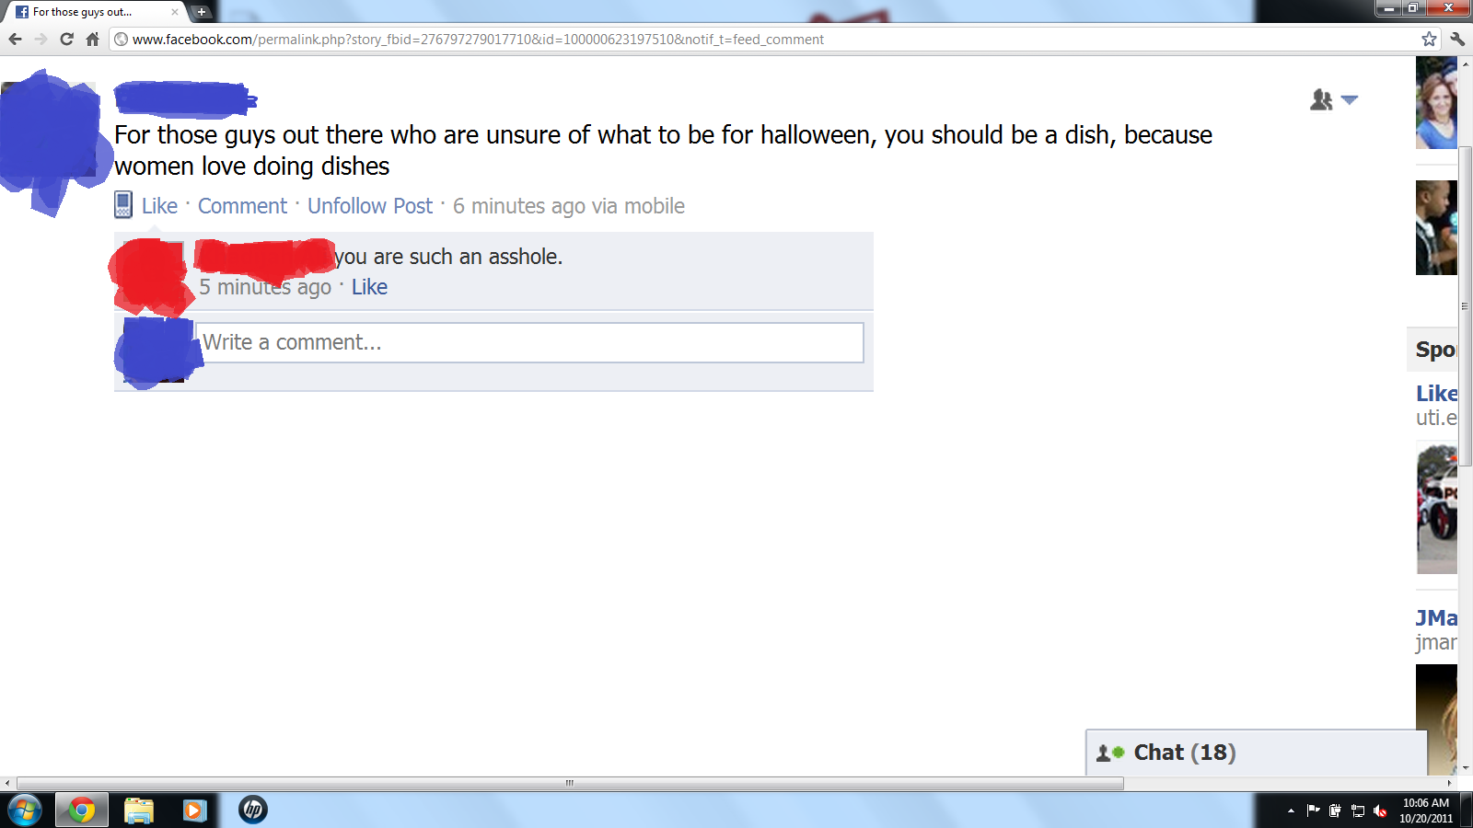Screen dimensions: 1473x828
Task: Like the 'you are such' comment
Action: [369, 287]
